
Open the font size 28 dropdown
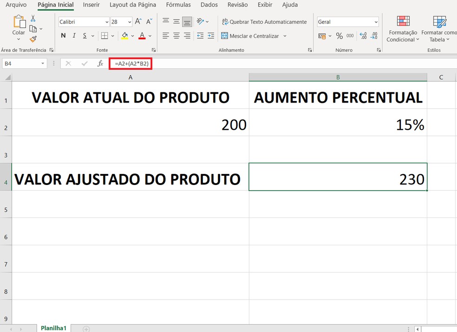point(130,22)
